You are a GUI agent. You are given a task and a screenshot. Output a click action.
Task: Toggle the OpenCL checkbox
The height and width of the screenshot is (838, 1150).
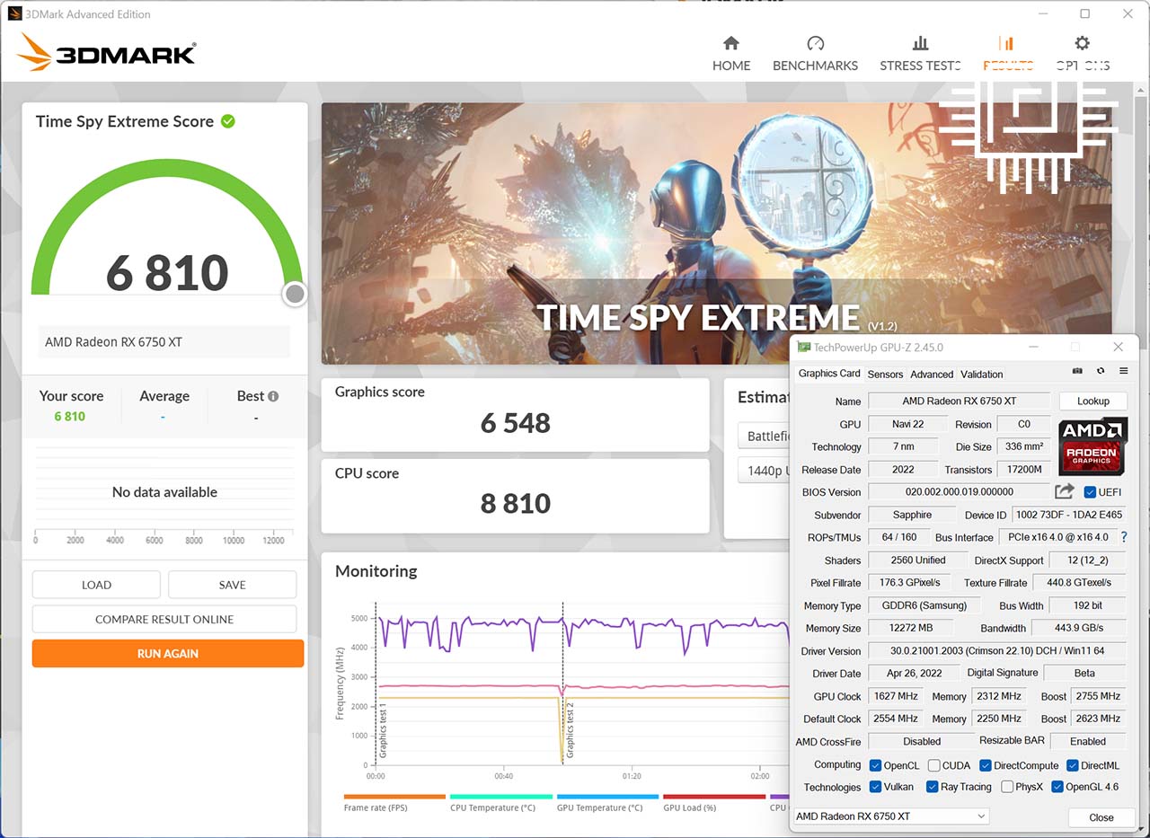coord(875,765)
